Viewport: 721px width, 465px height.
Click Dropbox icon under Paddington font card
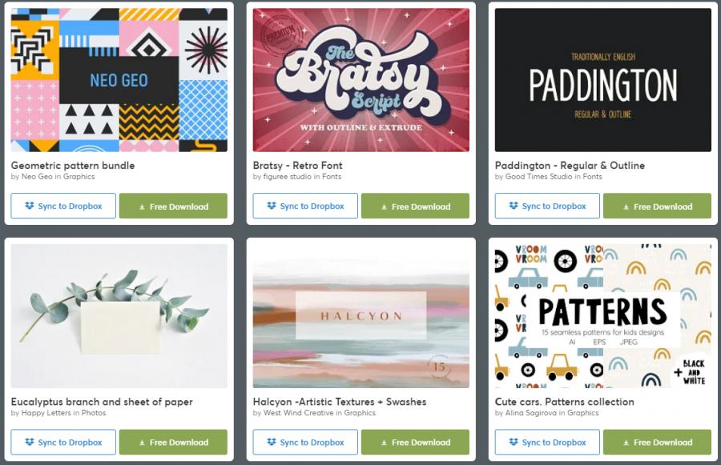pos(514,206)
